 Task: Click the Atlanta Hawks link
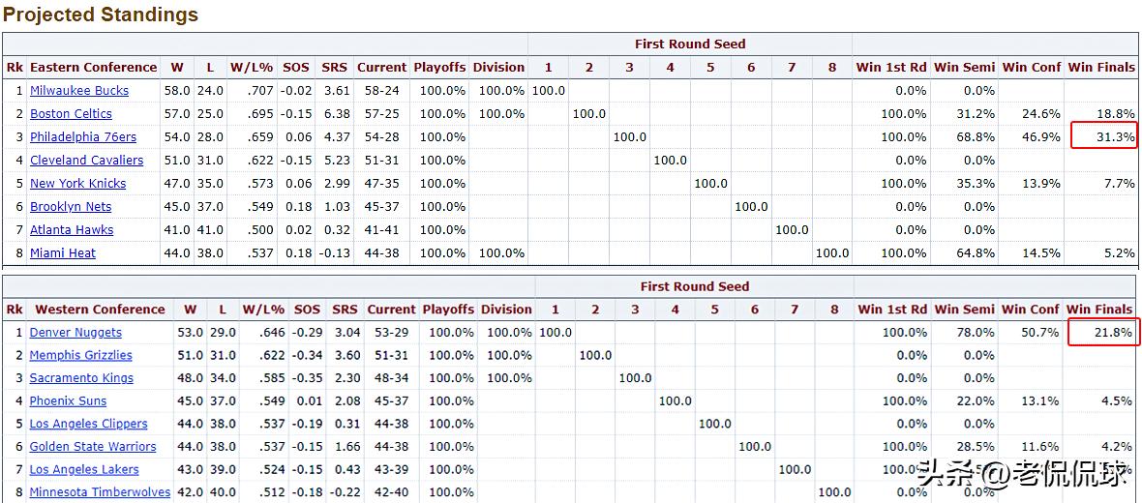tap(72, 230)
